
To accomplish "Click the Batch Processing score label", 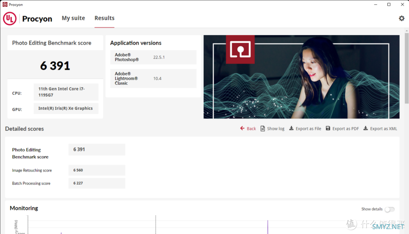I will [31, 183].
